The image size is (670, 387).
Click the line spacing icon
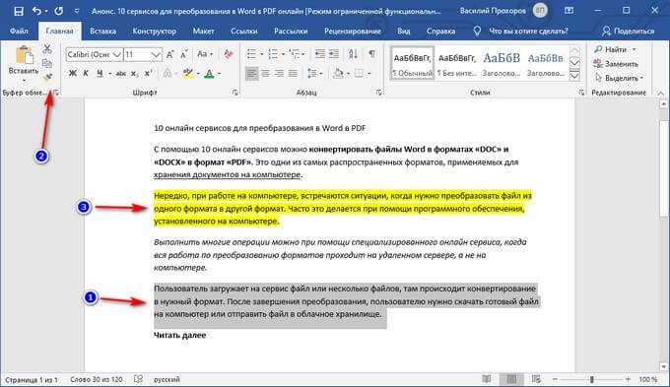[312, 74]
